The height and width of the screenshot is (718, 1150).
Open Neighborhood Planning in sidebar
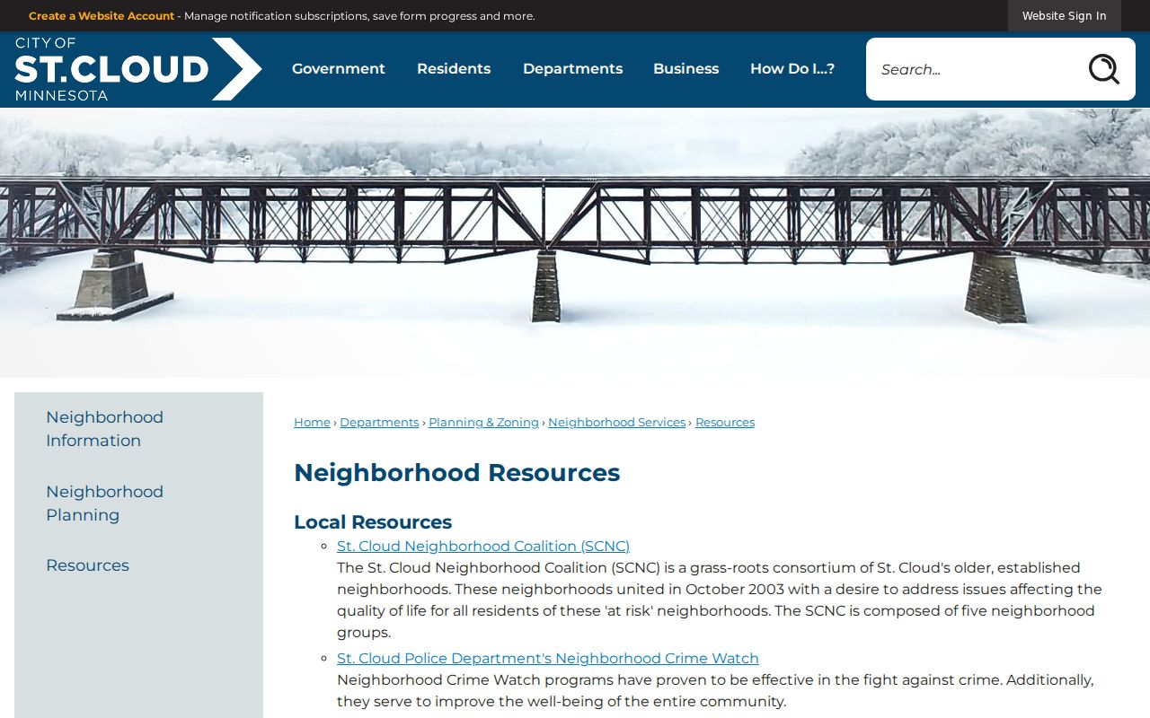(x=138, y=503)
